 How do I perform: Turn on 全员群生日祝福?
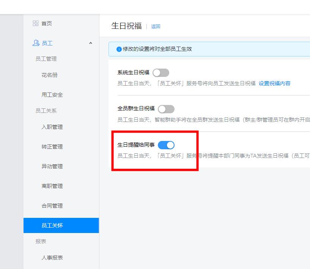[x=167, y=109]
